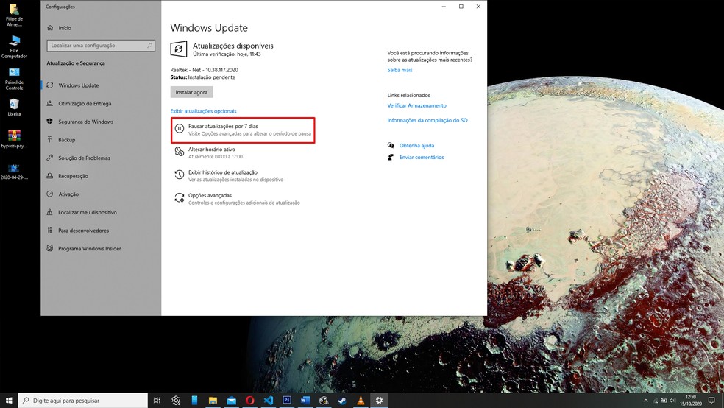
Task: Select Painel de Controle desktop icon
Action: (x=14, y=79)
